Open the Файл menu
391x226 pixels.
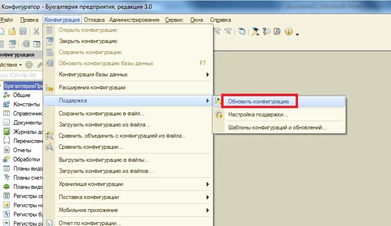(x=6, y=20)
